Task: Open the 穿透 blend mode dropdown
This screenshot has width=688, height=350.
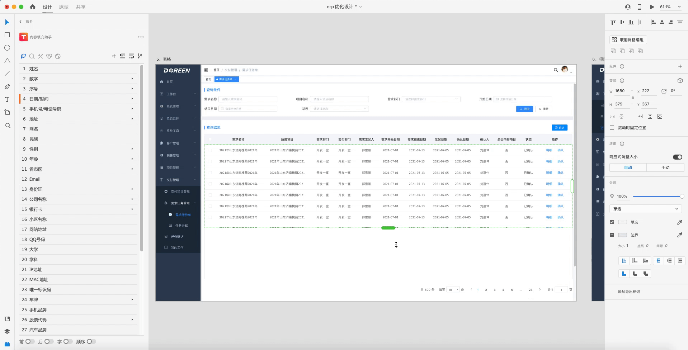Action: (x=645, y=209)
